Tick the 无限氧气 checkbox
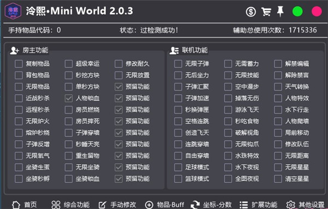The image size is (328, 209). pyautogui.click(x=19, y=156)
